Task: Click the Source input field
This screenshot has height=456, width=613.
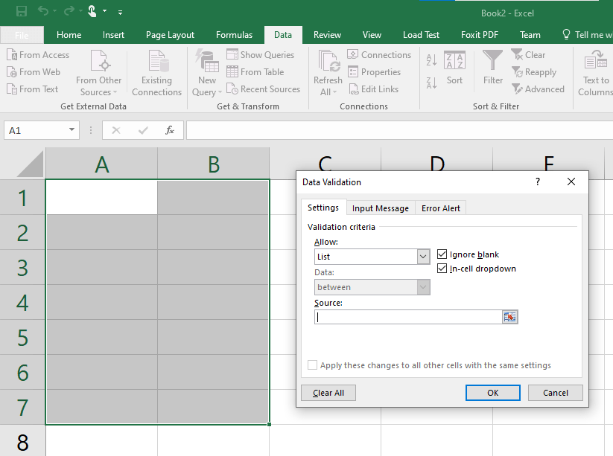Action: click(408, 317)
